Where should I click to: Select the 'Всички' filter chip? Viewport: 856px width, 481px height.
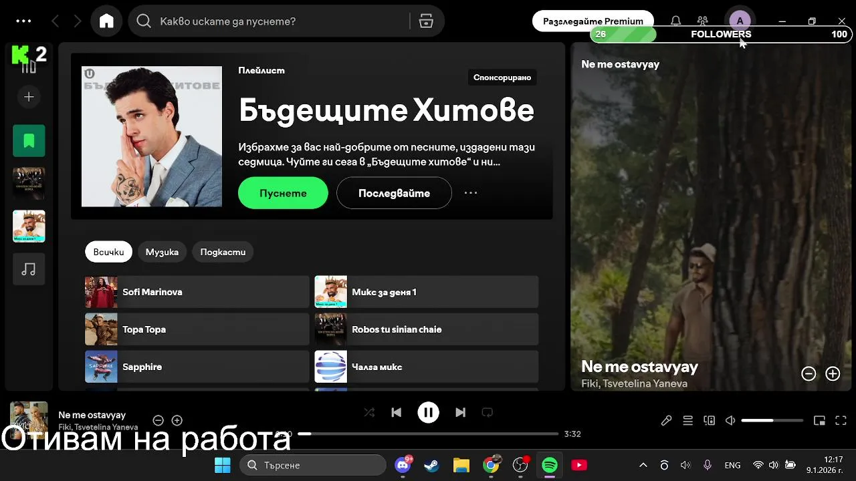[x=108, y=252]
